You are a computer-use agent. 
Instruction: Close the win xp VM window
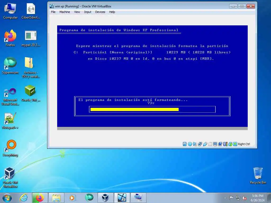pyautogui.click(x=251, y=6)
